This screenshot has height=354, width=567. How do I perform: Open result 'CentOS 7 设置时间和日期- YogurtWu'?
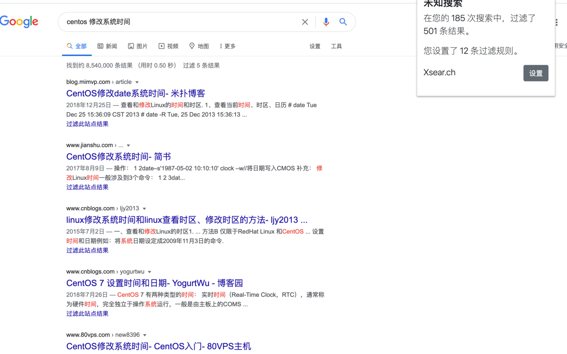pyautogui.click(x=155, y=283)
